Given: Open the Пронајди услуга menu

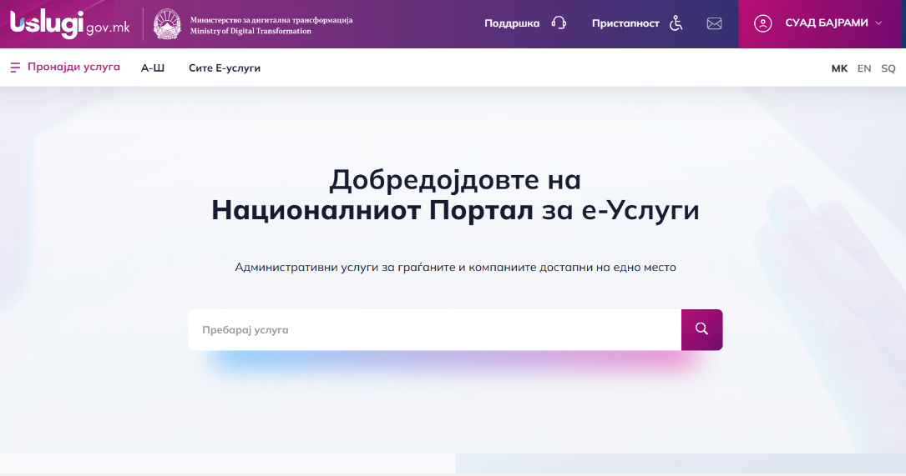Looking at the screenshot, I should [73, 68].
